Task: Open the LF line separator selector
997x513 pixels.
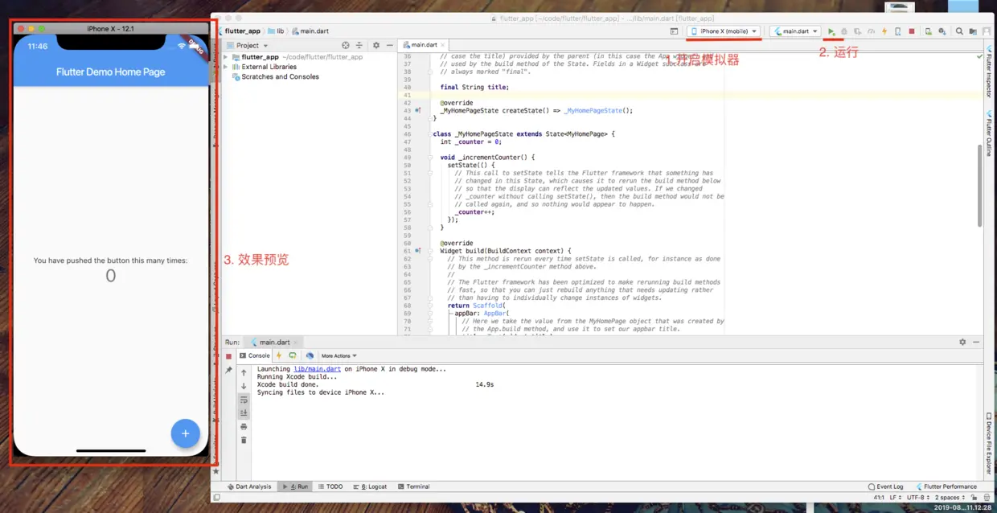Action: pyautogui.click(x=896, y=498)
